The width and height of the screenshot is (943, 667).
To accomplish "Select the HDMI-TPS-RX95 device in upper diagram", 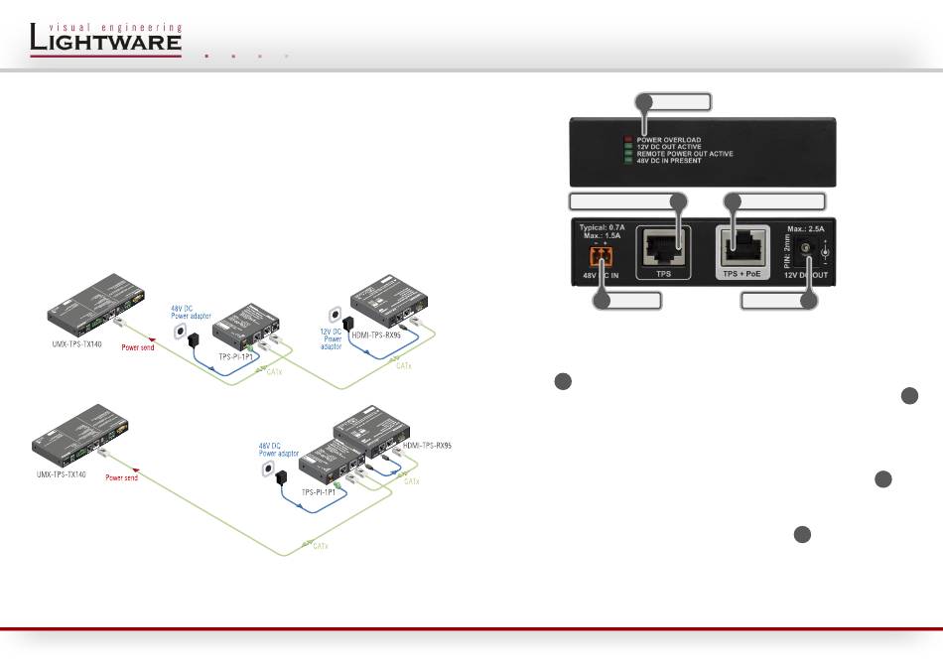I will tap(390, 300).
